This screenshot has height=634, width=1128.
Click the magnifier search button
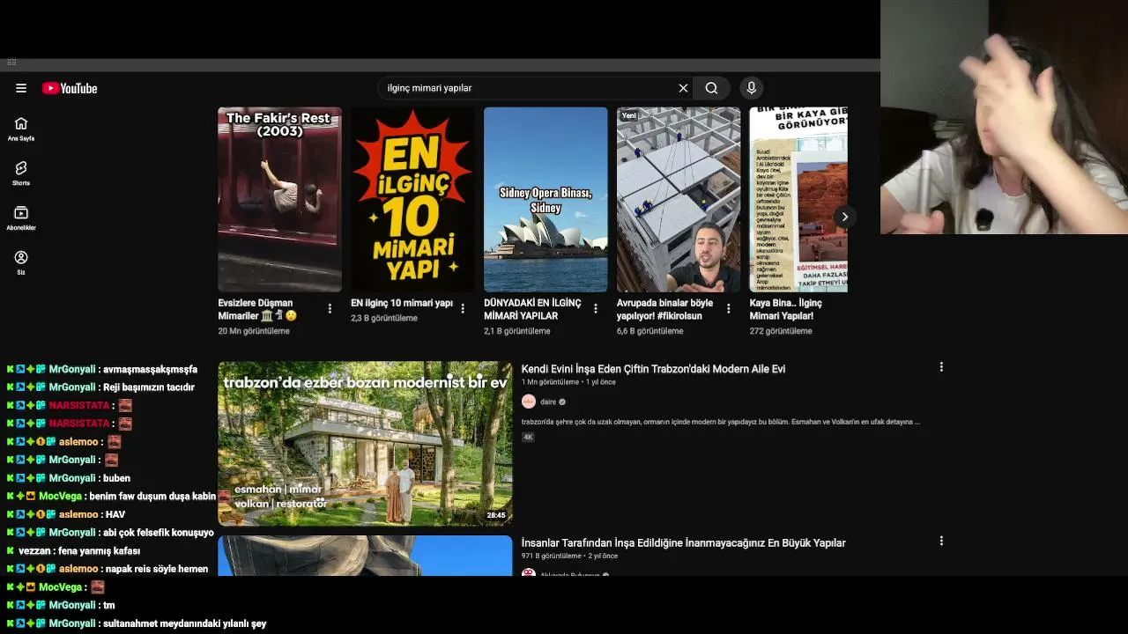(711, 88)
